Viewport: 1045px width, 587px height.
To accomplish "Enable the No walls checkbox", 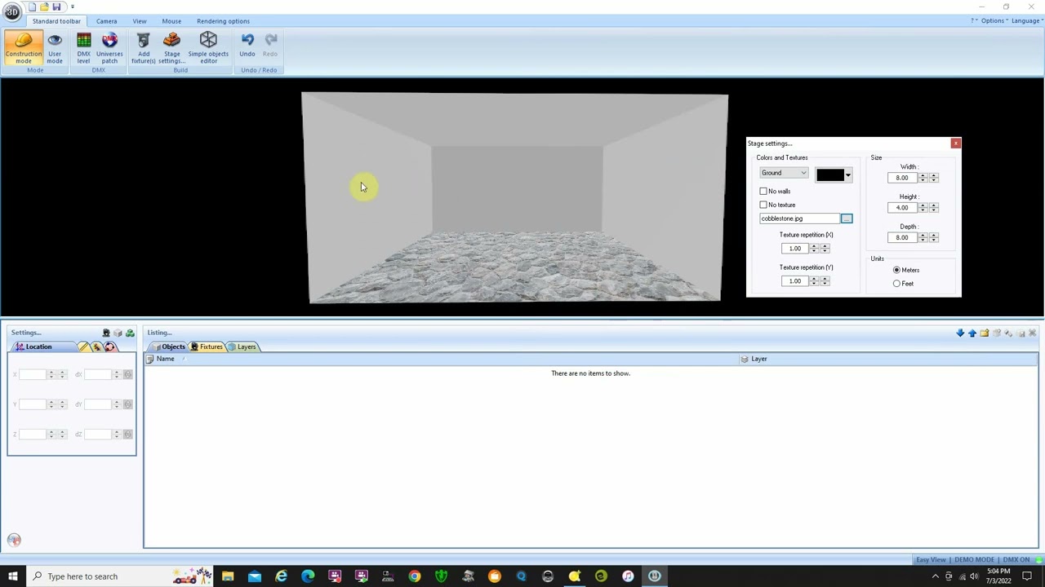I will click(763, 191).
